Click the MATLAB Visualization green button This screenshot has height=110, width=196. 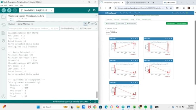click(182, 23)
